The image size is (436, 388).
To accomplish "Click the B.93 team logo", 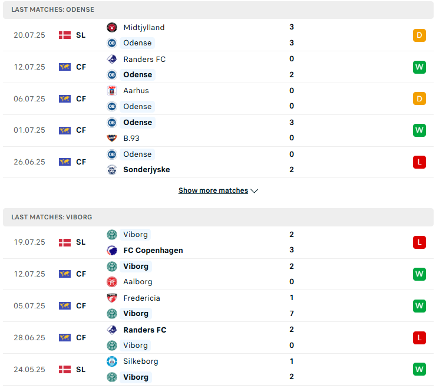I will click(x=112, y=138).
